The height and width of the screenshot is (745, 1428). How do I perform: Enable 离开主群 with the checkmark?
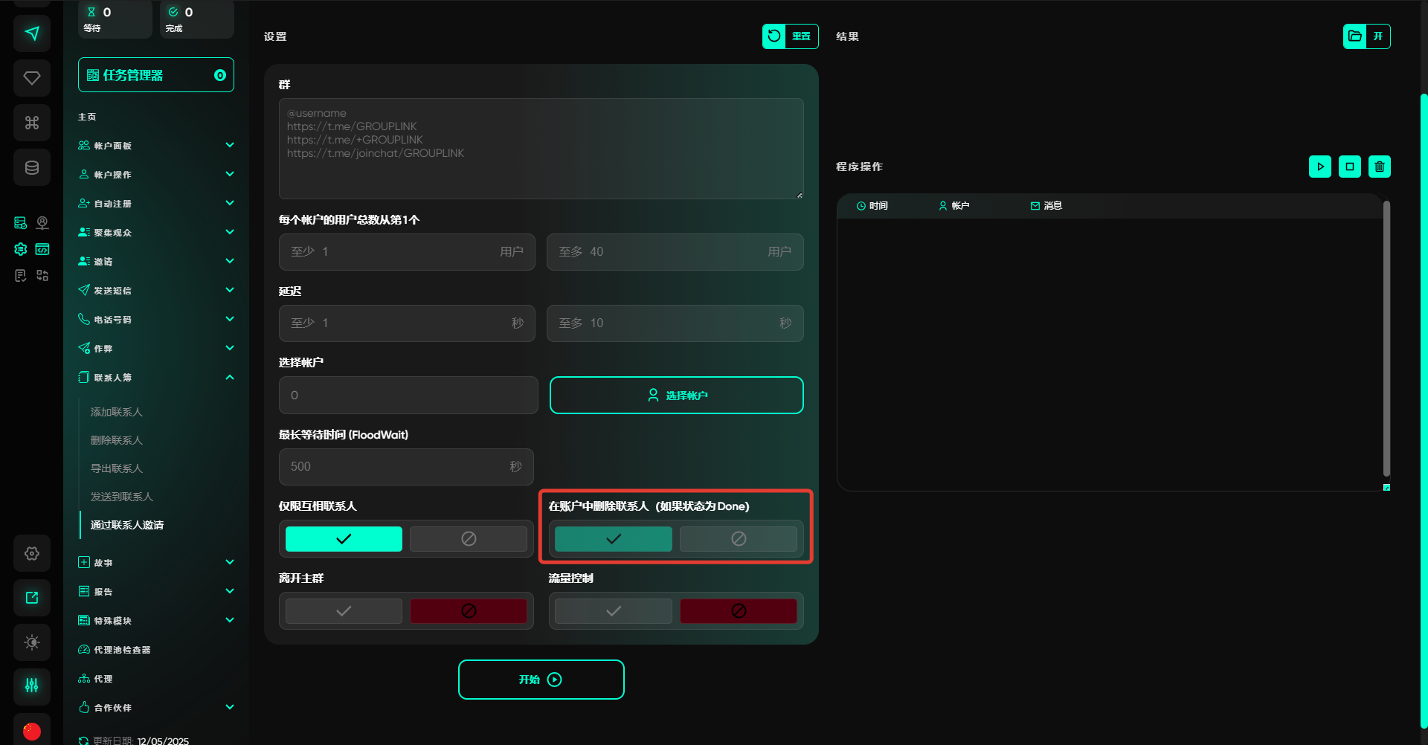click(x=344, y=611)
